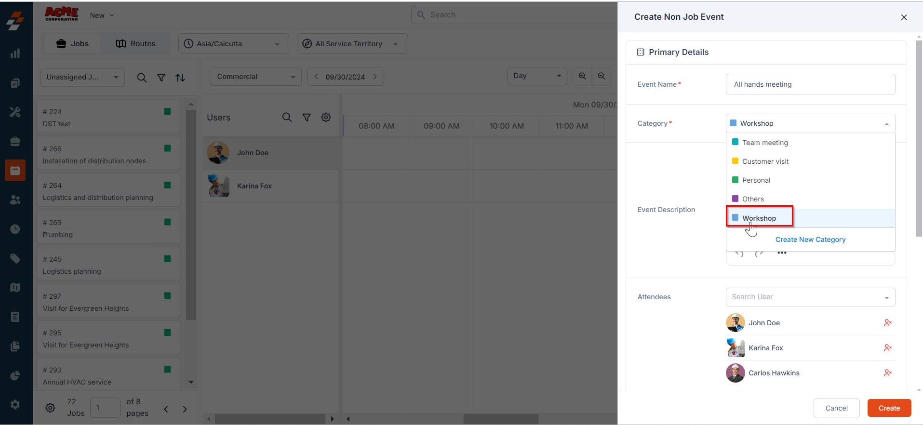The width and height of the screenshot is (923, 425).
Task: Expand the New dropdown menu
Action: point(102,15)
